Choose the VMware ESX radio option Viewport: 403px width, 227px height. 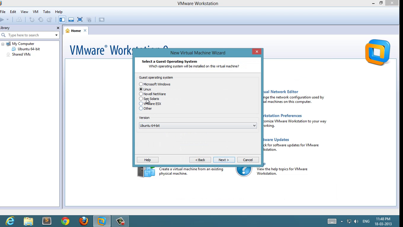click(141, 104)
